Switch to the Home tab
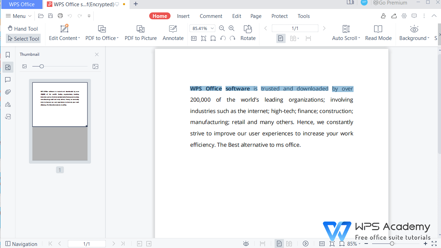 point(160,16)
